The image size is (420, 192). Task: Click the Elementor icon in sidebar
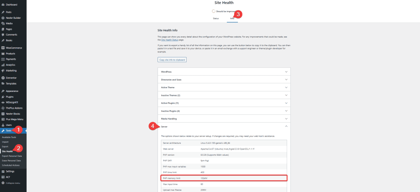click(x=3, y=78)
